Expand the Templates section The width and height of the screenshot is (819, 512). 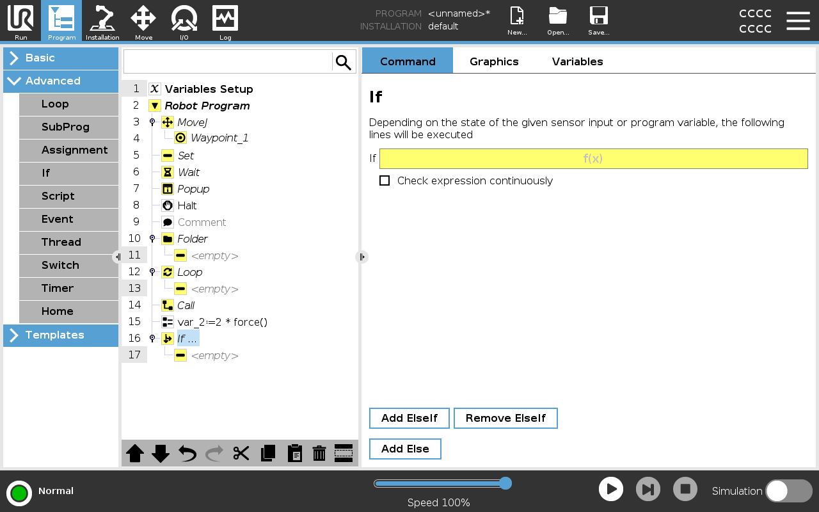(61, 335)
